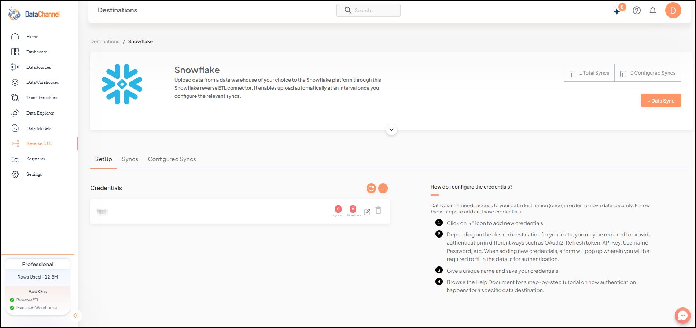
Task: Open the notifications bell
Action: tap(653, 11)
